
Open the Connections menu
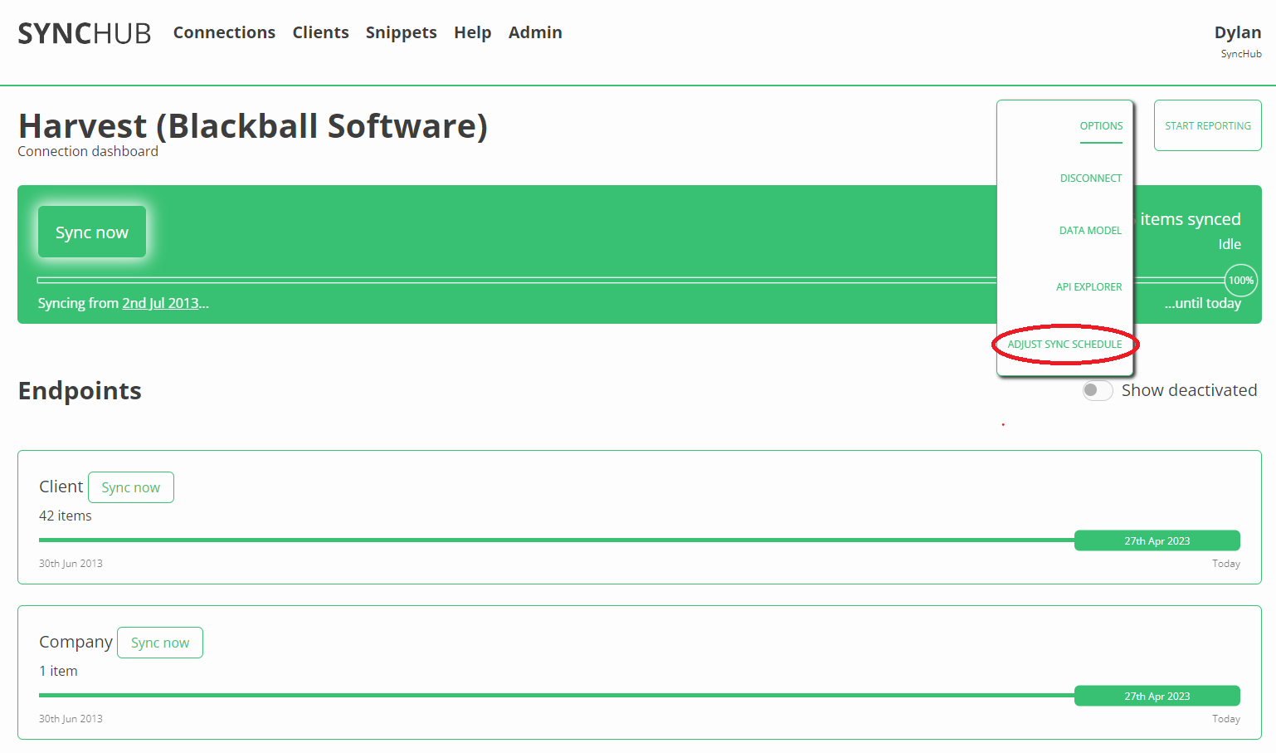tap(224, 32)
